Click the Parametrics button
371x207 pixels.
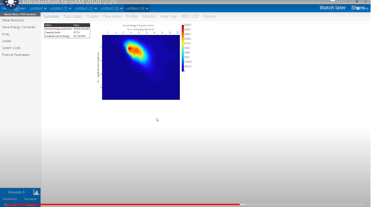pos(10,199)
